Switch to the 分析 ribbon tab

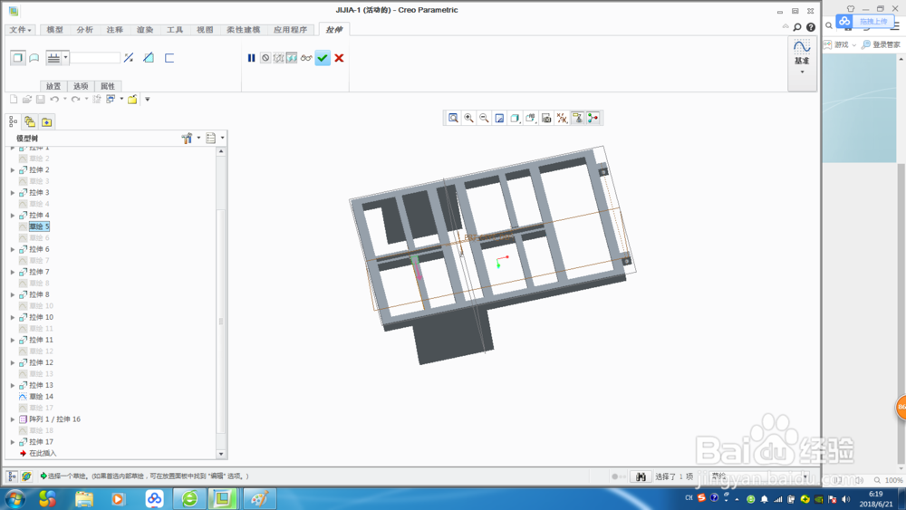(x=85, y=30)
